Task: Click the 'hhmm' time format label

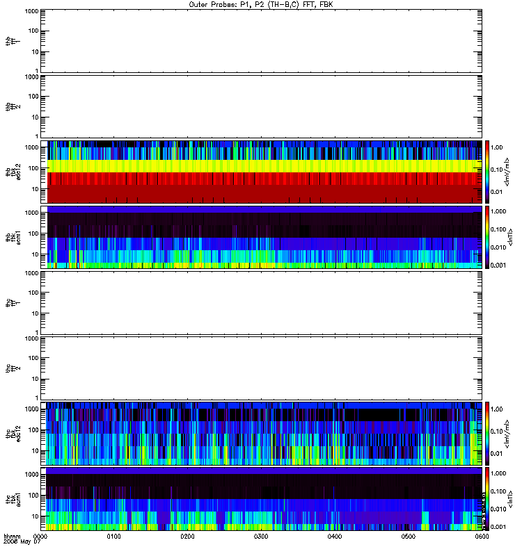Action: [x=12, y=537]
